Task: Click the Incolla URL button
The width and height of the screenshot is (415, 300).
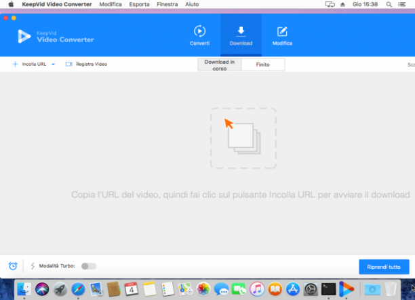Action: pos(29,64)
